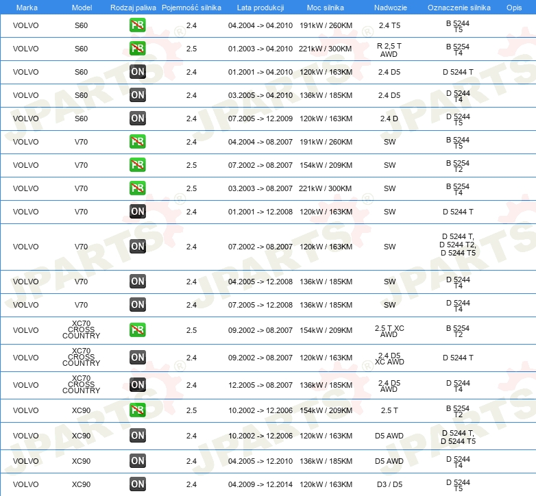Screen dimensions: 536x496
Task: Click petrol icon in V70 154kW row
Action: [x=137, y=165]
